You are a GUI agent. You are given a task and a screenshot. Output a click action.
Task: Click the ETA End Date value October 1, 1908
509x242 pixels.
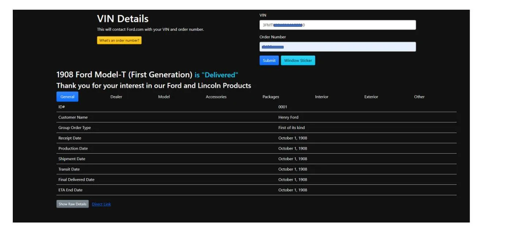tap(293, 190)
